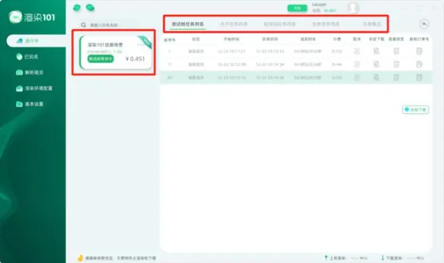The height and width of the screenshot is (263, 444).
Task: Copy order icon in highlighted row 20
Action: 419,77
